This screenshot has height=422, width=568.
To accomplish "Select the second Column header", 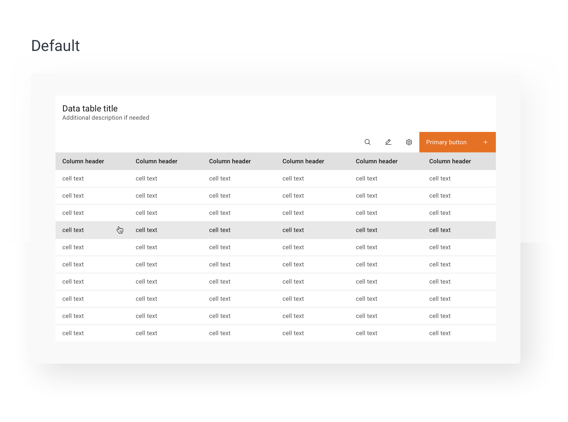I will coord(157,161).
